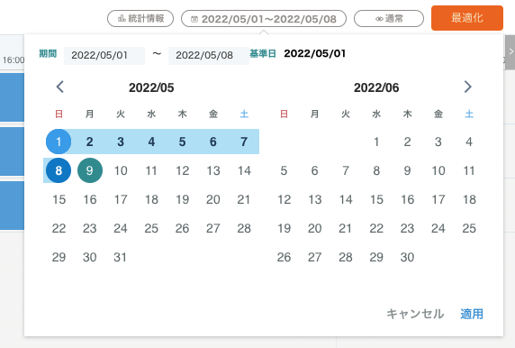Edit the start date field 2022/05/01
This screenshot has height=348, width=515.
click(104, 55)
